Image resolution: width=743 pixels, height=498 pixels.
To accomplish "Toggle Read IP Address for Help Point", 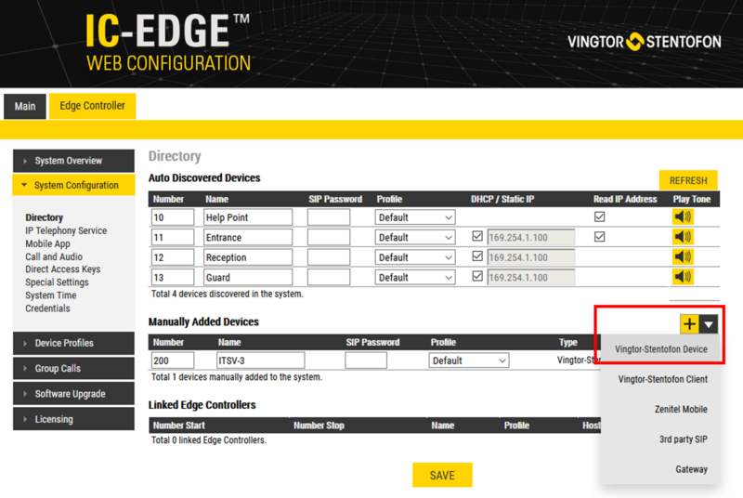I will [599, 216].
